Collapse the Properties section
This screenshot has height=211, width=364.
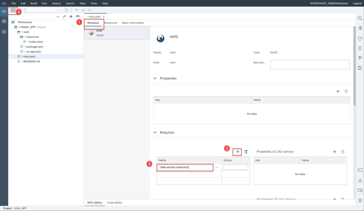(155, 78)
